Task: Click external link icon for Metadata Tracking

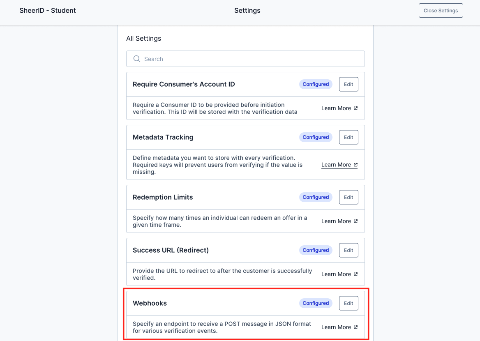Action: coord(355,165)
